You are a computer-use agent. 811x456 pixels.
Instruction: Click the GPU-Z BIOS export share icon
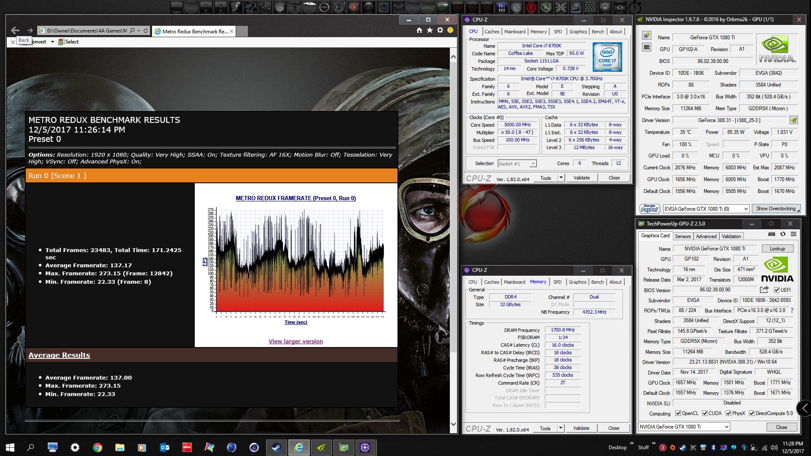pyautogui.click(x=764, y=290)
